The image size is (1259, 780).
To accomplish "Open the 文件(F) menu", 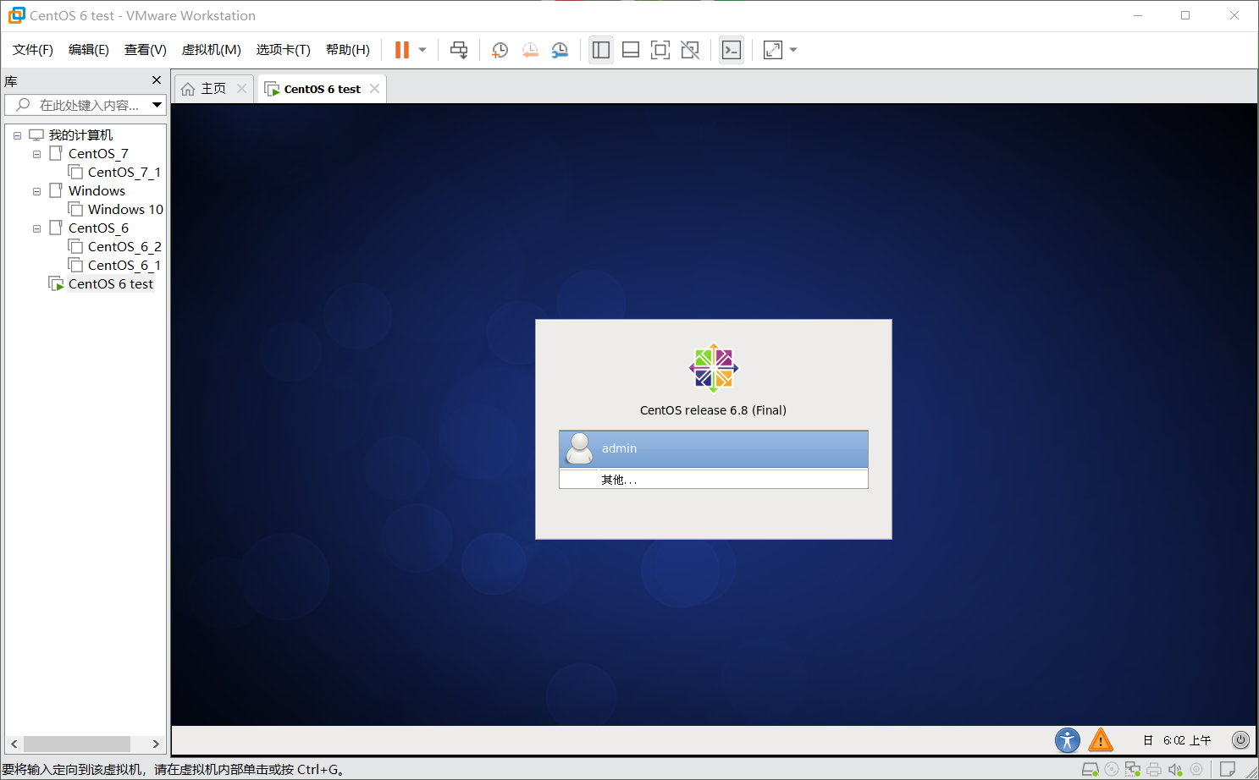I will point(33,50).
